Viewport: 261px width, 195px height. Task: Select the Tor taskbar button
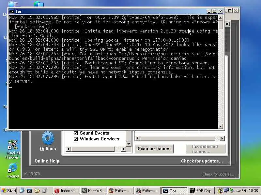[174, 191]
